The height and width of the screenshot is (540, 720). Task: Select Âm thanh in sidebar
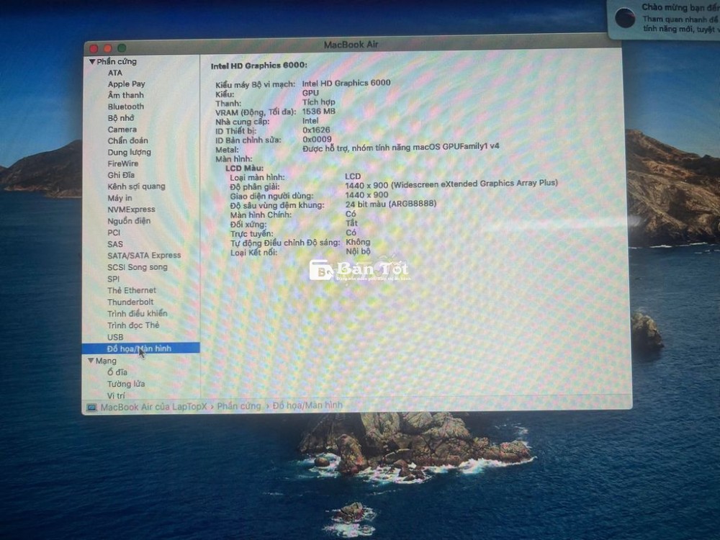tap(126, 95)
